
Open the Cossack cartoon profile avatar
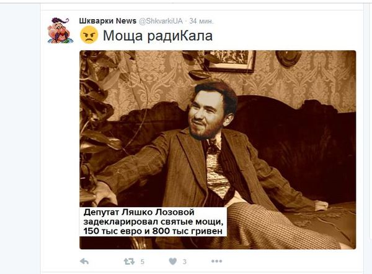point(59,30)
